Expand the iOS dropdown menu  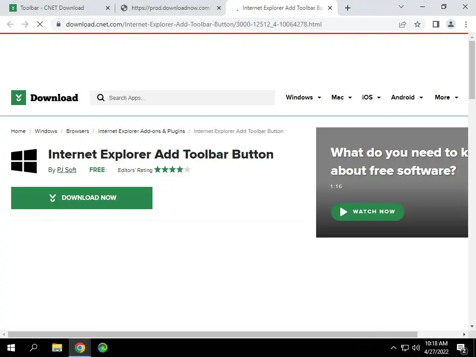371,98
